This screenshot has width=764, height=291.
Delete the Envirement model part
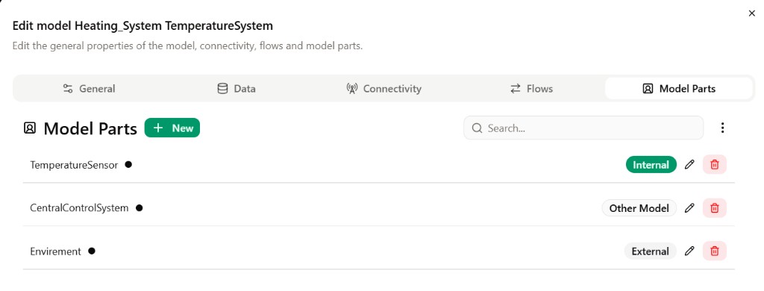[x=714, y=251]
